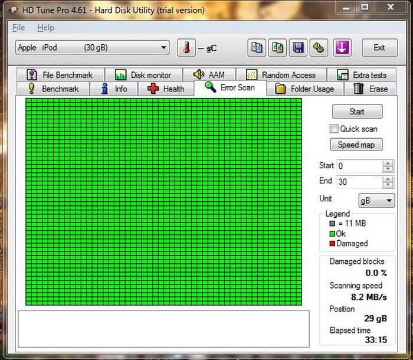Open the File menu
The width and height of the screenshot is (413, 360).
tap(18, 28)
